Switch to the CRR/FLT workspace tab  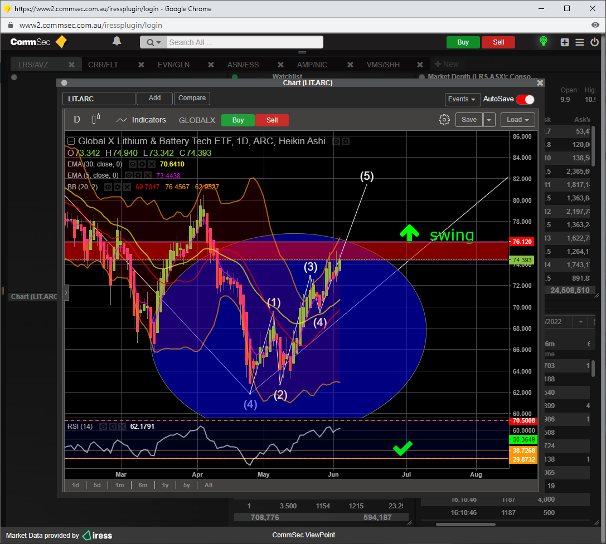(103, 65)
